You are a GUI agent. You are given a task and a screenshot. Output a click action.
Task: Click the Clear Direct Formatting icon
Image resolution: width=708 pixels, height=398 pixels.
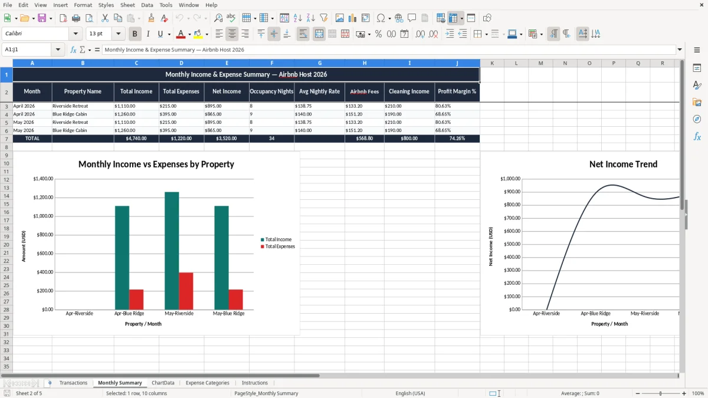(x=165, y=18)
